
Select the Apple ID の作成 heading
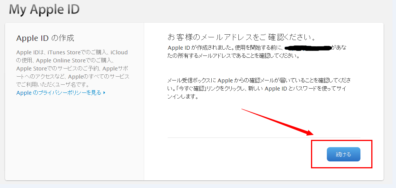45,38
